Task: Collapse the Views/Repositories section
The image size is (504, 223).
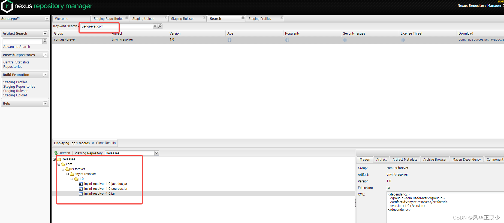Action: (x=45, y=55)
